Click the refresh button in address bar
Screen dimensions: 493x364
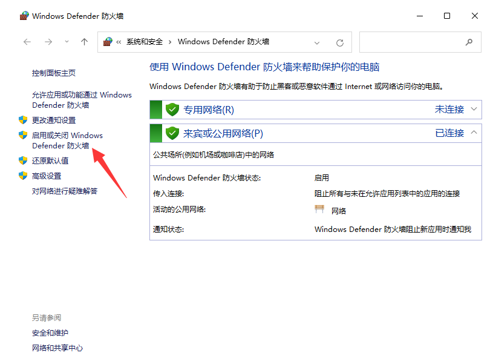tap(340, 42)
